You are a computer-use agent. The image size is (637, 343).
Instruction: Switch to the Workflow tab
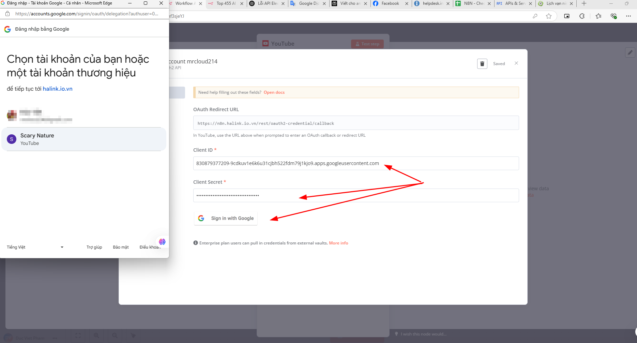click(186, 3)
